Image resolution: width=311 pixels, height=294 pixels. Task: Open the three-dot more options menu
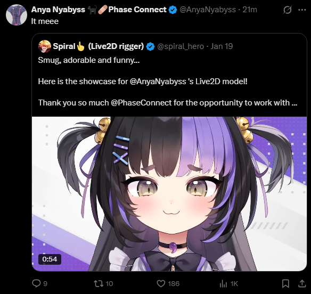pos(302,10)
